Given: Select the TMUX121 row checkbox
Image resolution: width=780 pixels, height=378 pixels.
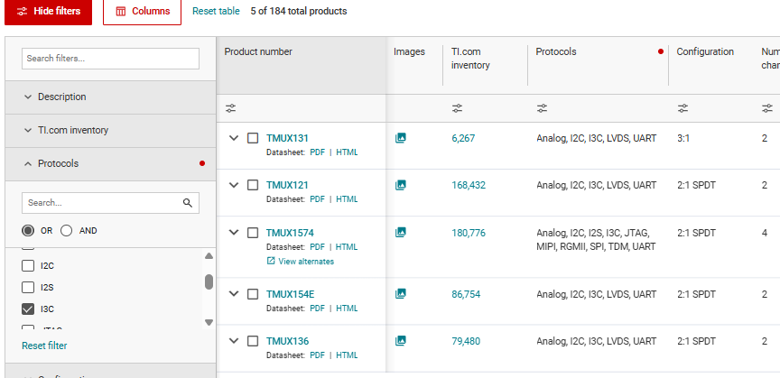Looking at the screenshot, I should click(253, 185).
